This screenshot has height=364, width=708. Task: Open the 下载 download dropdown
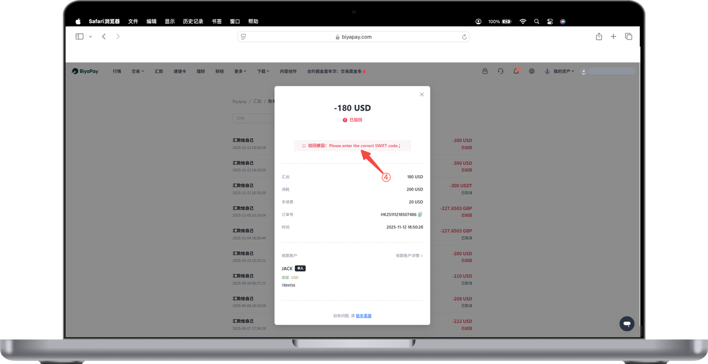(263, 71)
